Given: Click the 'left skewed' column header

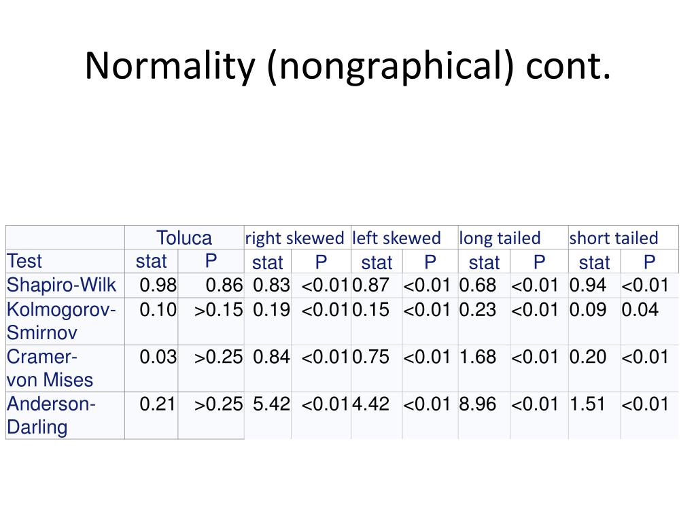Looking at the screenshot, I should 396,238.
